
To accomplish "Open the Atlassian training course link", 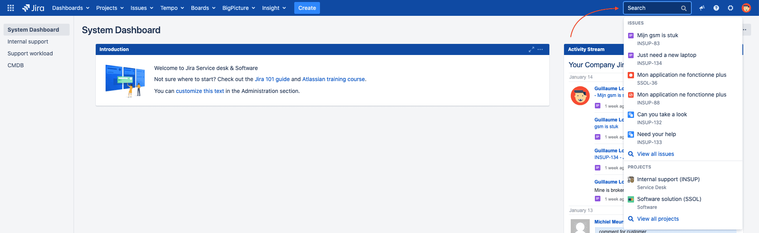I will (333, 79).
